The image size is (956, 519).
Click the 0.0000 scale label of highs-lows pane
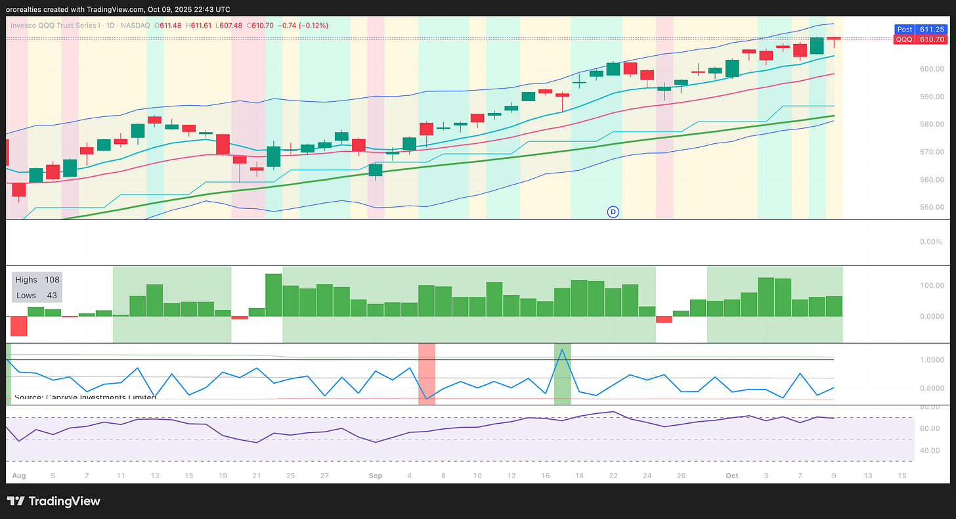click(x=930, y=316)
